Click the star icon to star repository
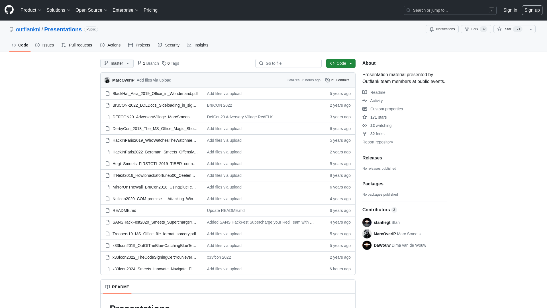Screen dimensions: 547x308 (499, 29)
